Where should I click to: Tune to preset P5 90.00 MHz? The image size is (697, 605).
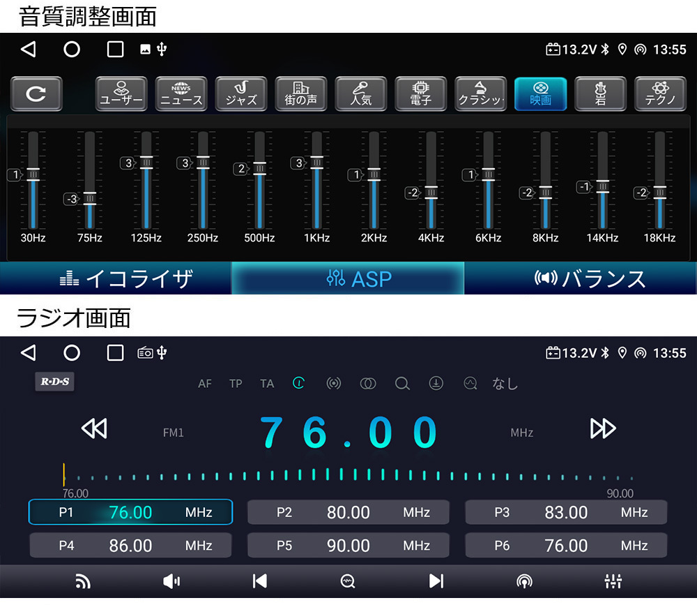click(348, 545)
